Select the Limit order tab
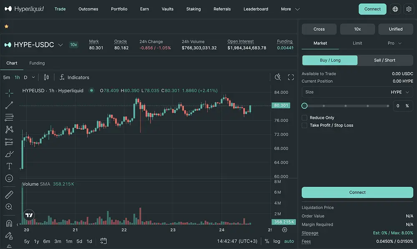The image size is (417, 249). 357,43
